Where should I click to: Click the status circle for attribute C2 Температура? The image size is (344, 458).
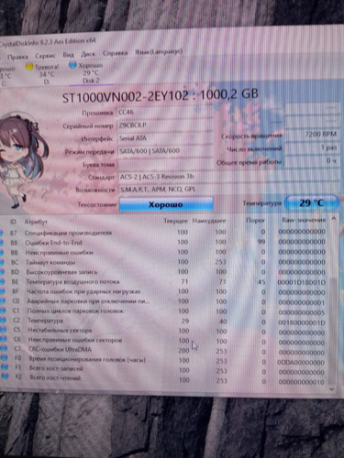[2, 321]
